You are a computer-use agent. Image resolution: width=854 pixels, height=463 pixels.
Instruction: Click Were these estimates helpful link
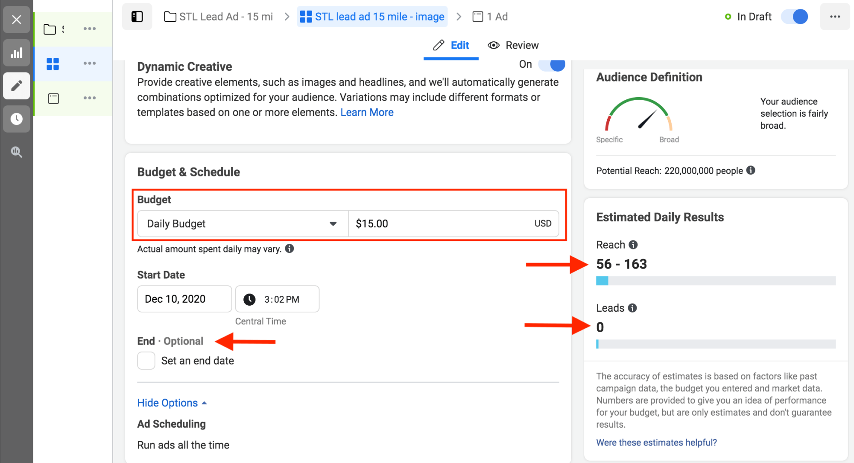pyautogui.click(x=656, y=443)
